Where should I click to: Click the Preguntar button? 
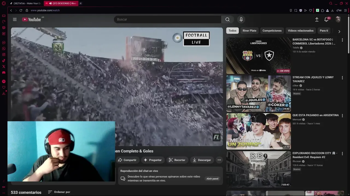(153, 160)
